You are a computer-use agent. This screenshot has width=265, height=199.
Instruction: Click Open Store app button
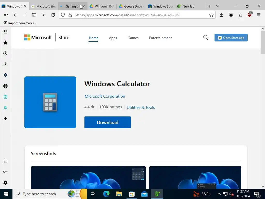[231, 38]
